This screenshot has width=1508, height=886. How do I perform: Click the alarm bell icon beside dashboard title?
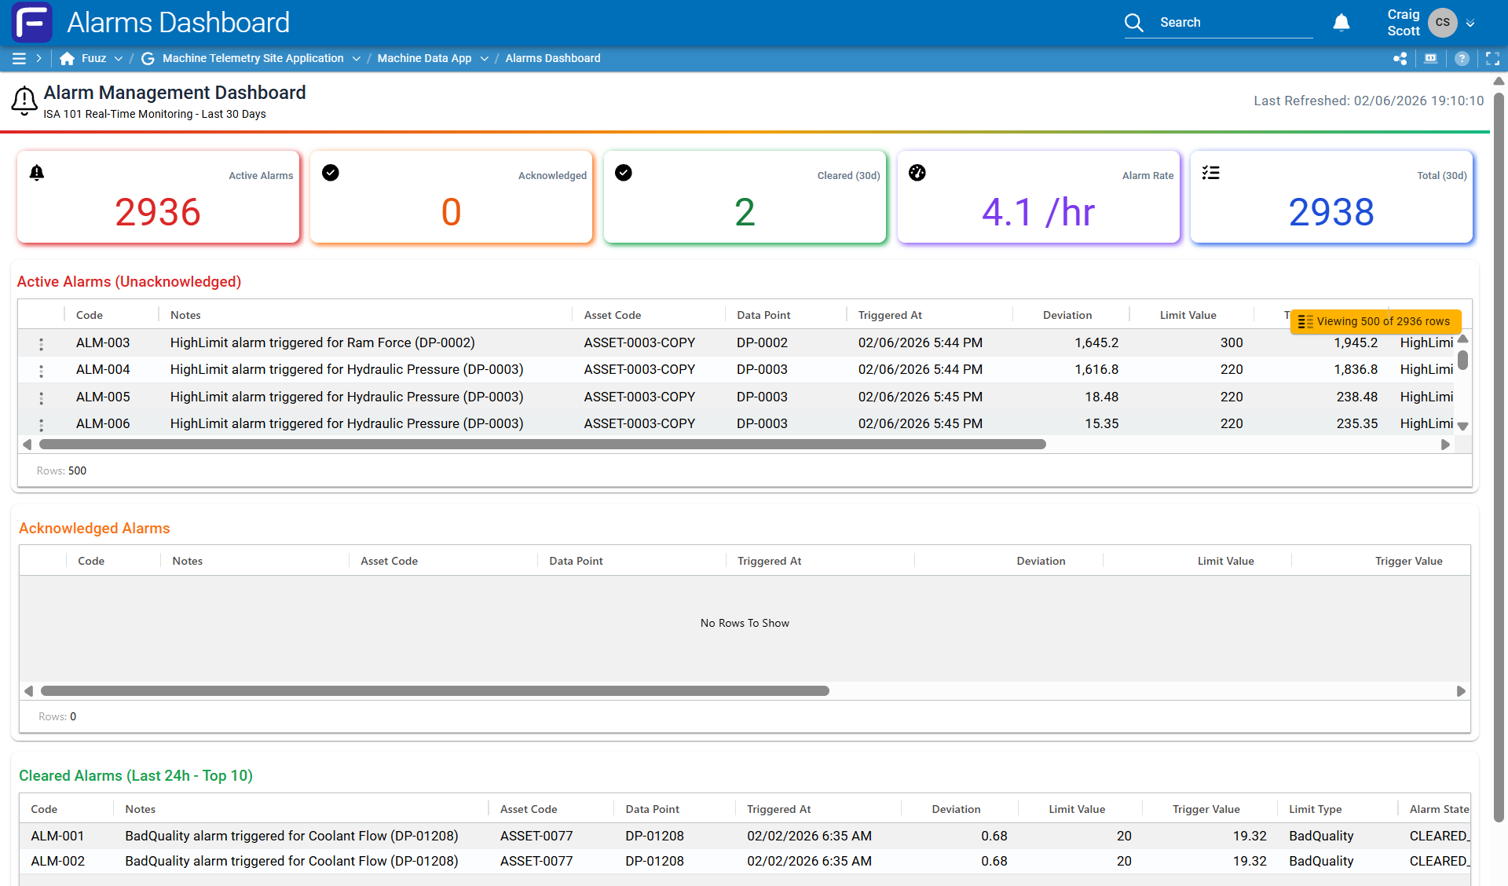(x=24, y=101)
